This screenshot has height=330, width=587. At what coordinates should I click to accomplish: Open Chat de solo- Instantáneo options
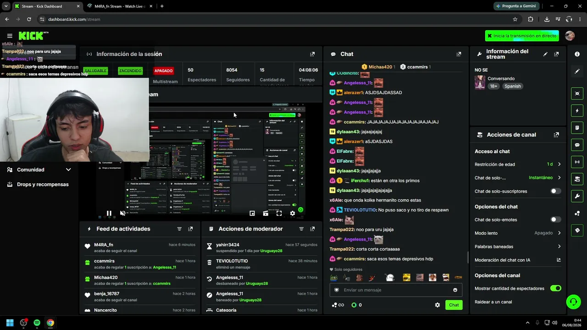coord(518,178)
